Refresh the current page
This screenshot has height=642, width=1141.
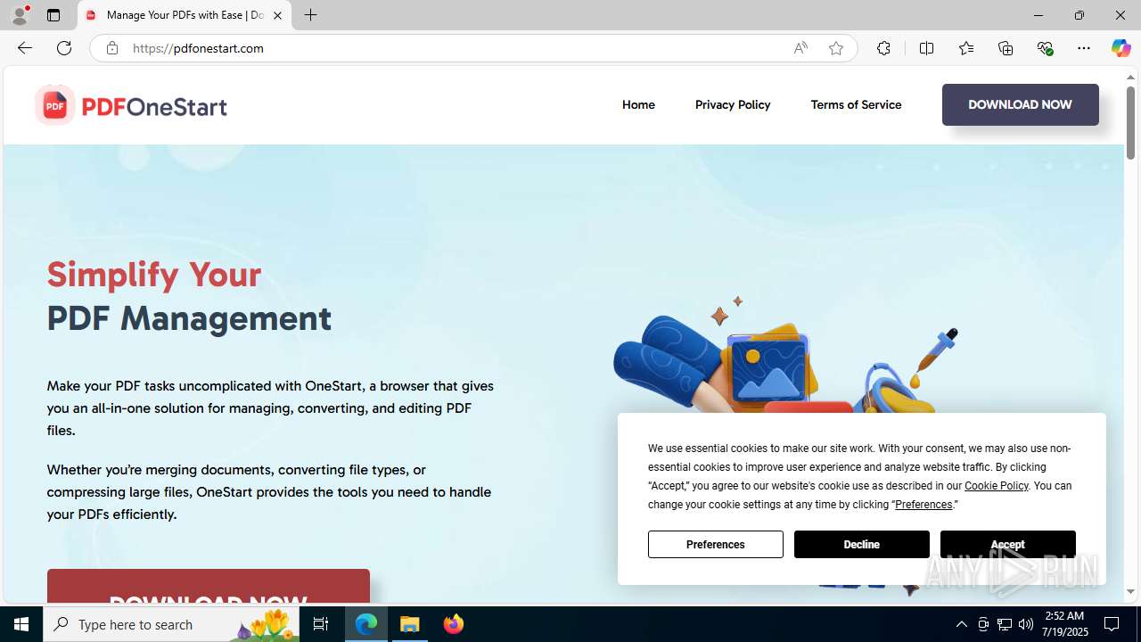click(64, 48)
